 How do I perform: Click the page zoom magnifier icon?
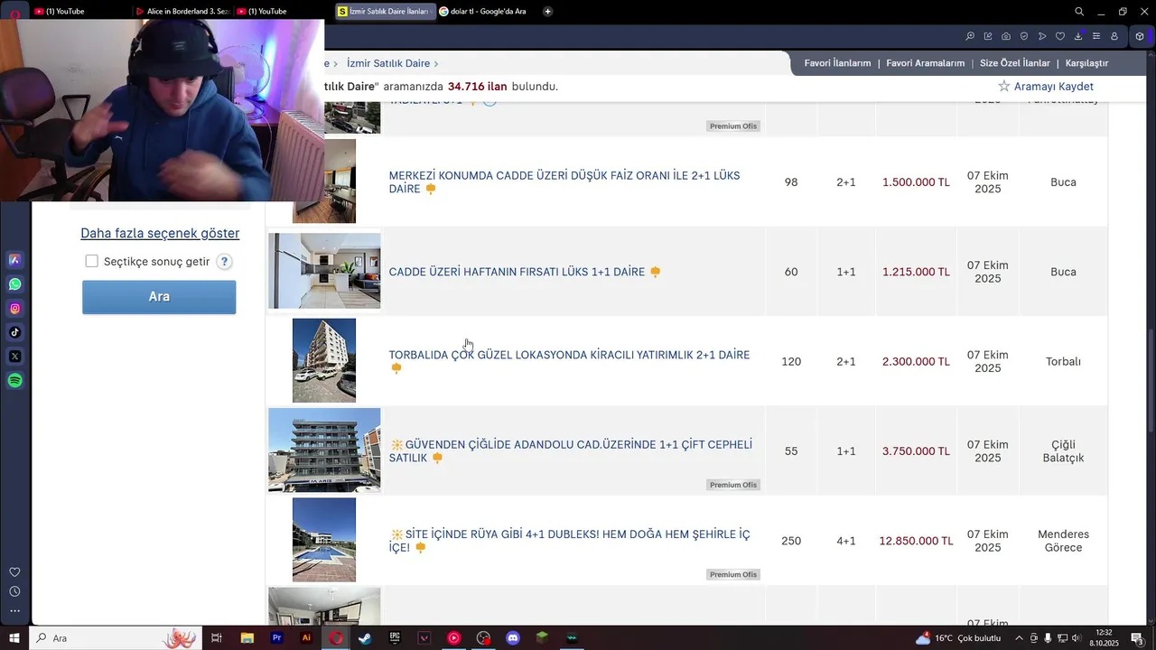point(970,36)
